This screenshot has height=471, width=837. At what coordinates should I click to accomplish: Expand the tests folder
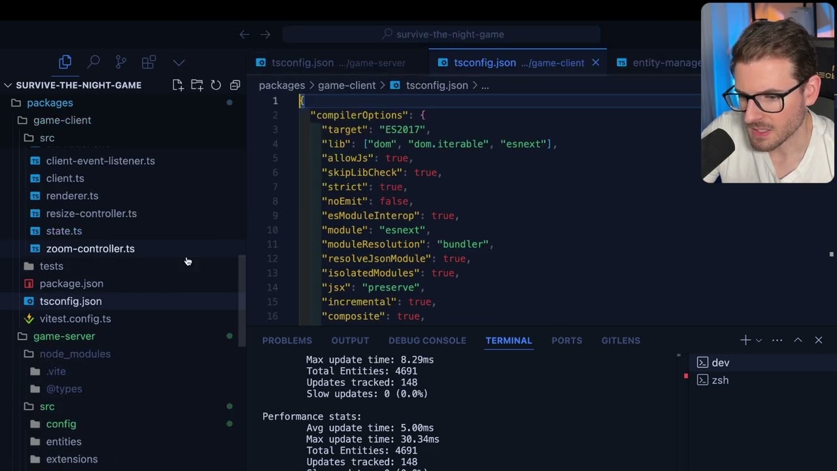tap(51, 266)
